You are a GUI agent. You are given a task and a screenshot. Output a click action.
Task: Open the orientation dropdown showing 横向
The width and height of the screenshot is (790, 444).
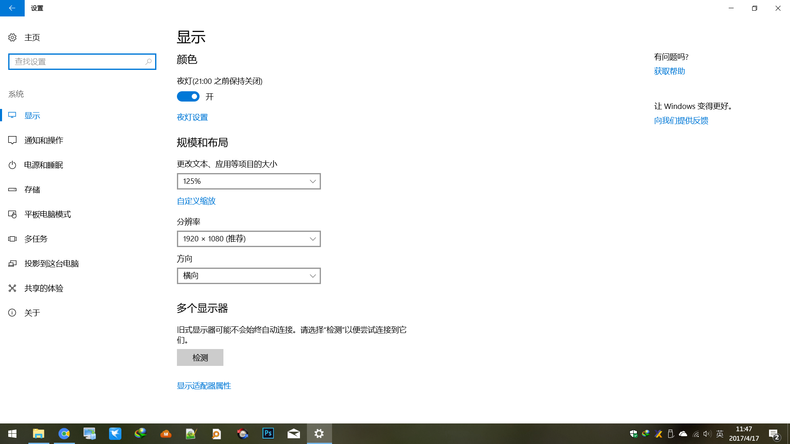249,276
